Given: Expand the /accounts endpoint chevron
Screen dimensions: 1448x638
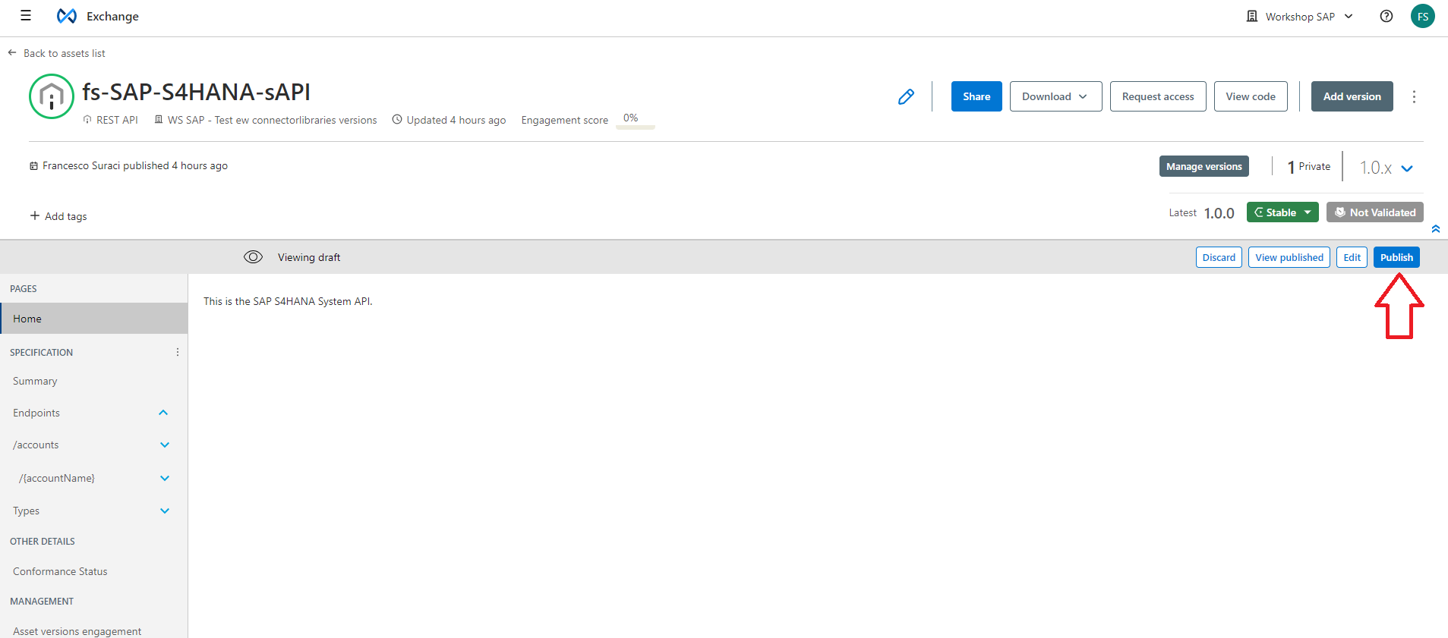Looking at the screenshot, I should [165, 445].
